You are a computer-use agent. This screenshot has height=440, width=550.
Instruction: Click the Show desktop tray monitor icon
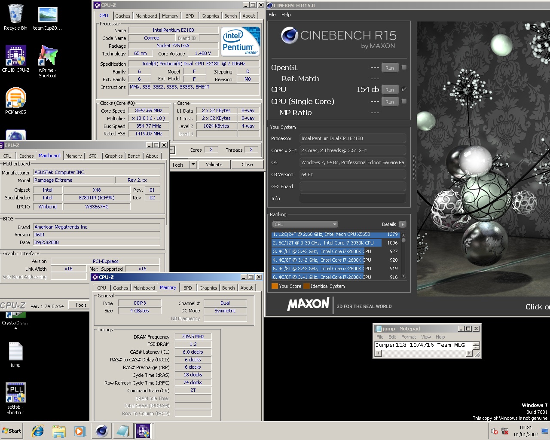pyautogui.click(x=545, y=431)
